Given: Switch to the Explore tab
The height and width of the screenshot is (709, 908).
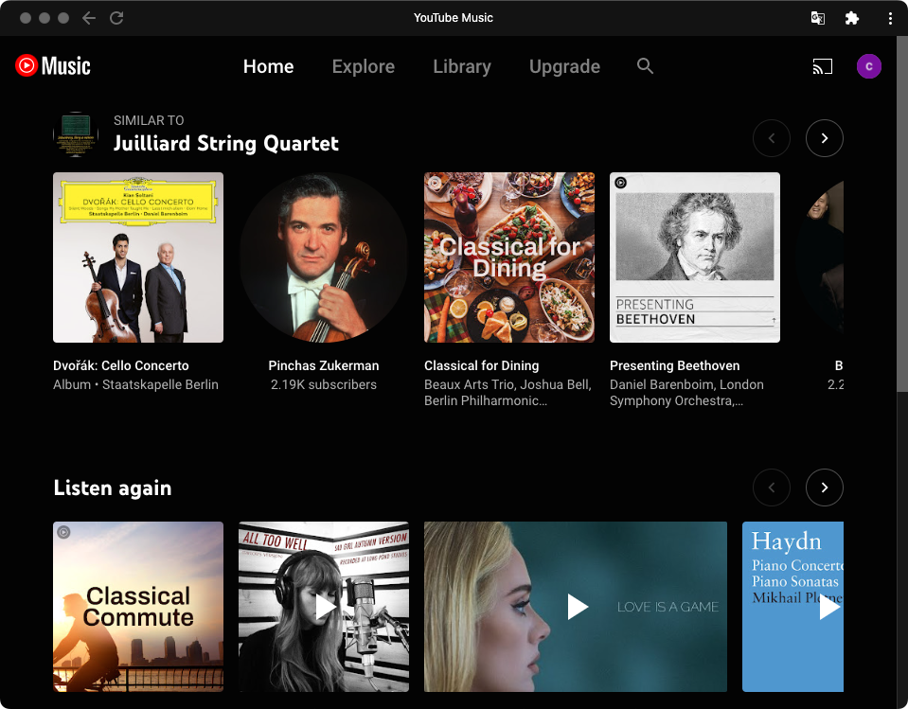Looking at the screenshot, I should [363, 66].
